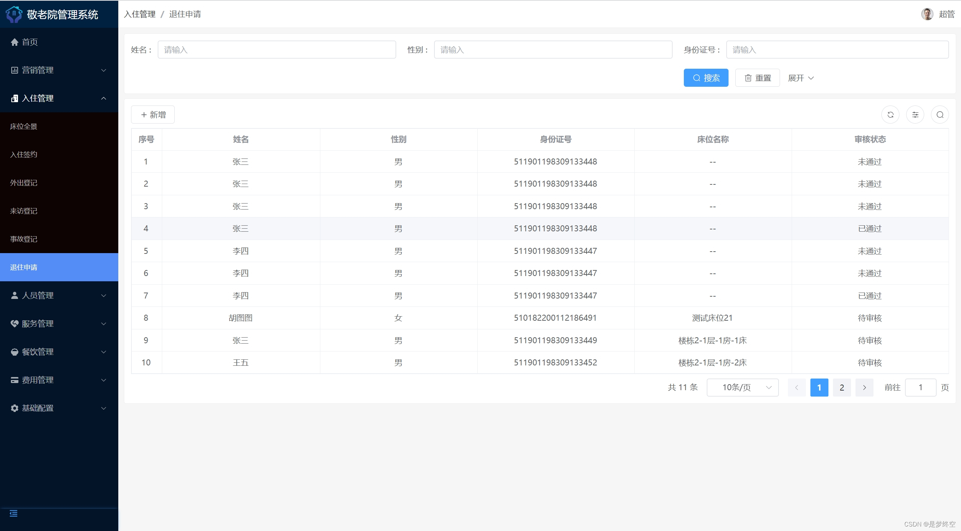Screen dimensions: 961x531
Task: Expand the 营销管理 submenu chevron
Action: [x=104, y=70]
